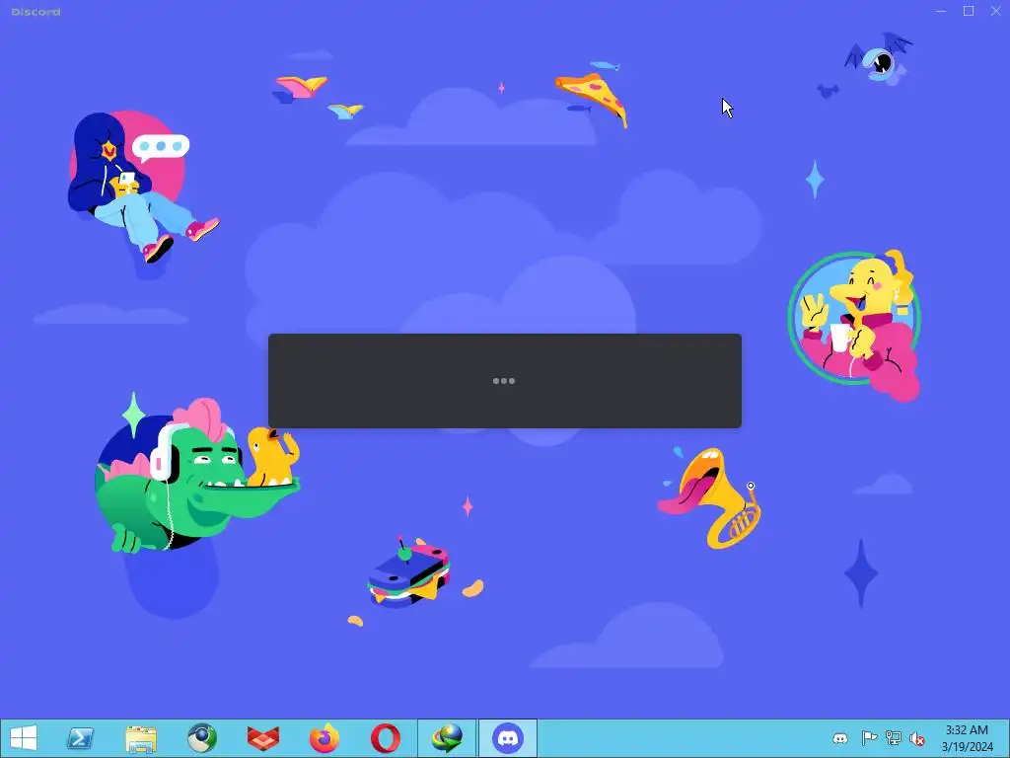Select the active Discord taskbar button
This screenshot has height=758, width=1010.
tap(508, 738)
